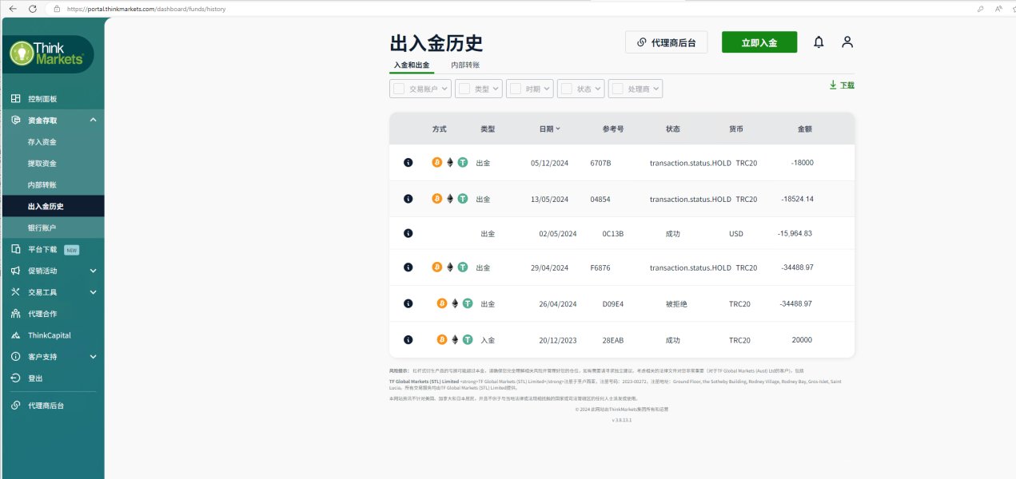Tick the checkbox in the 类型 filter
This screenshot has width=1016, height=479.
tap(464, 89)
